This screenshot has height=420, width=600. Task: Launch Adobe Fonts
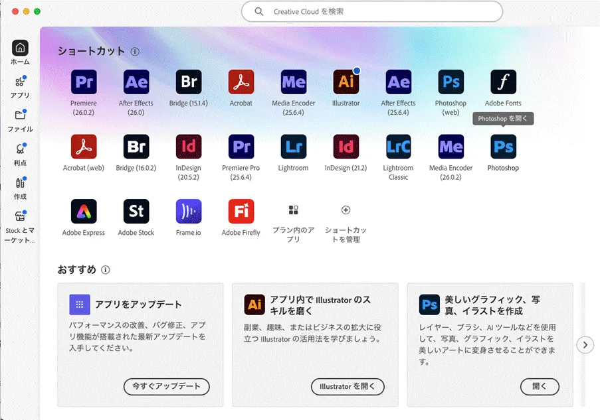[x=503, y=82]
